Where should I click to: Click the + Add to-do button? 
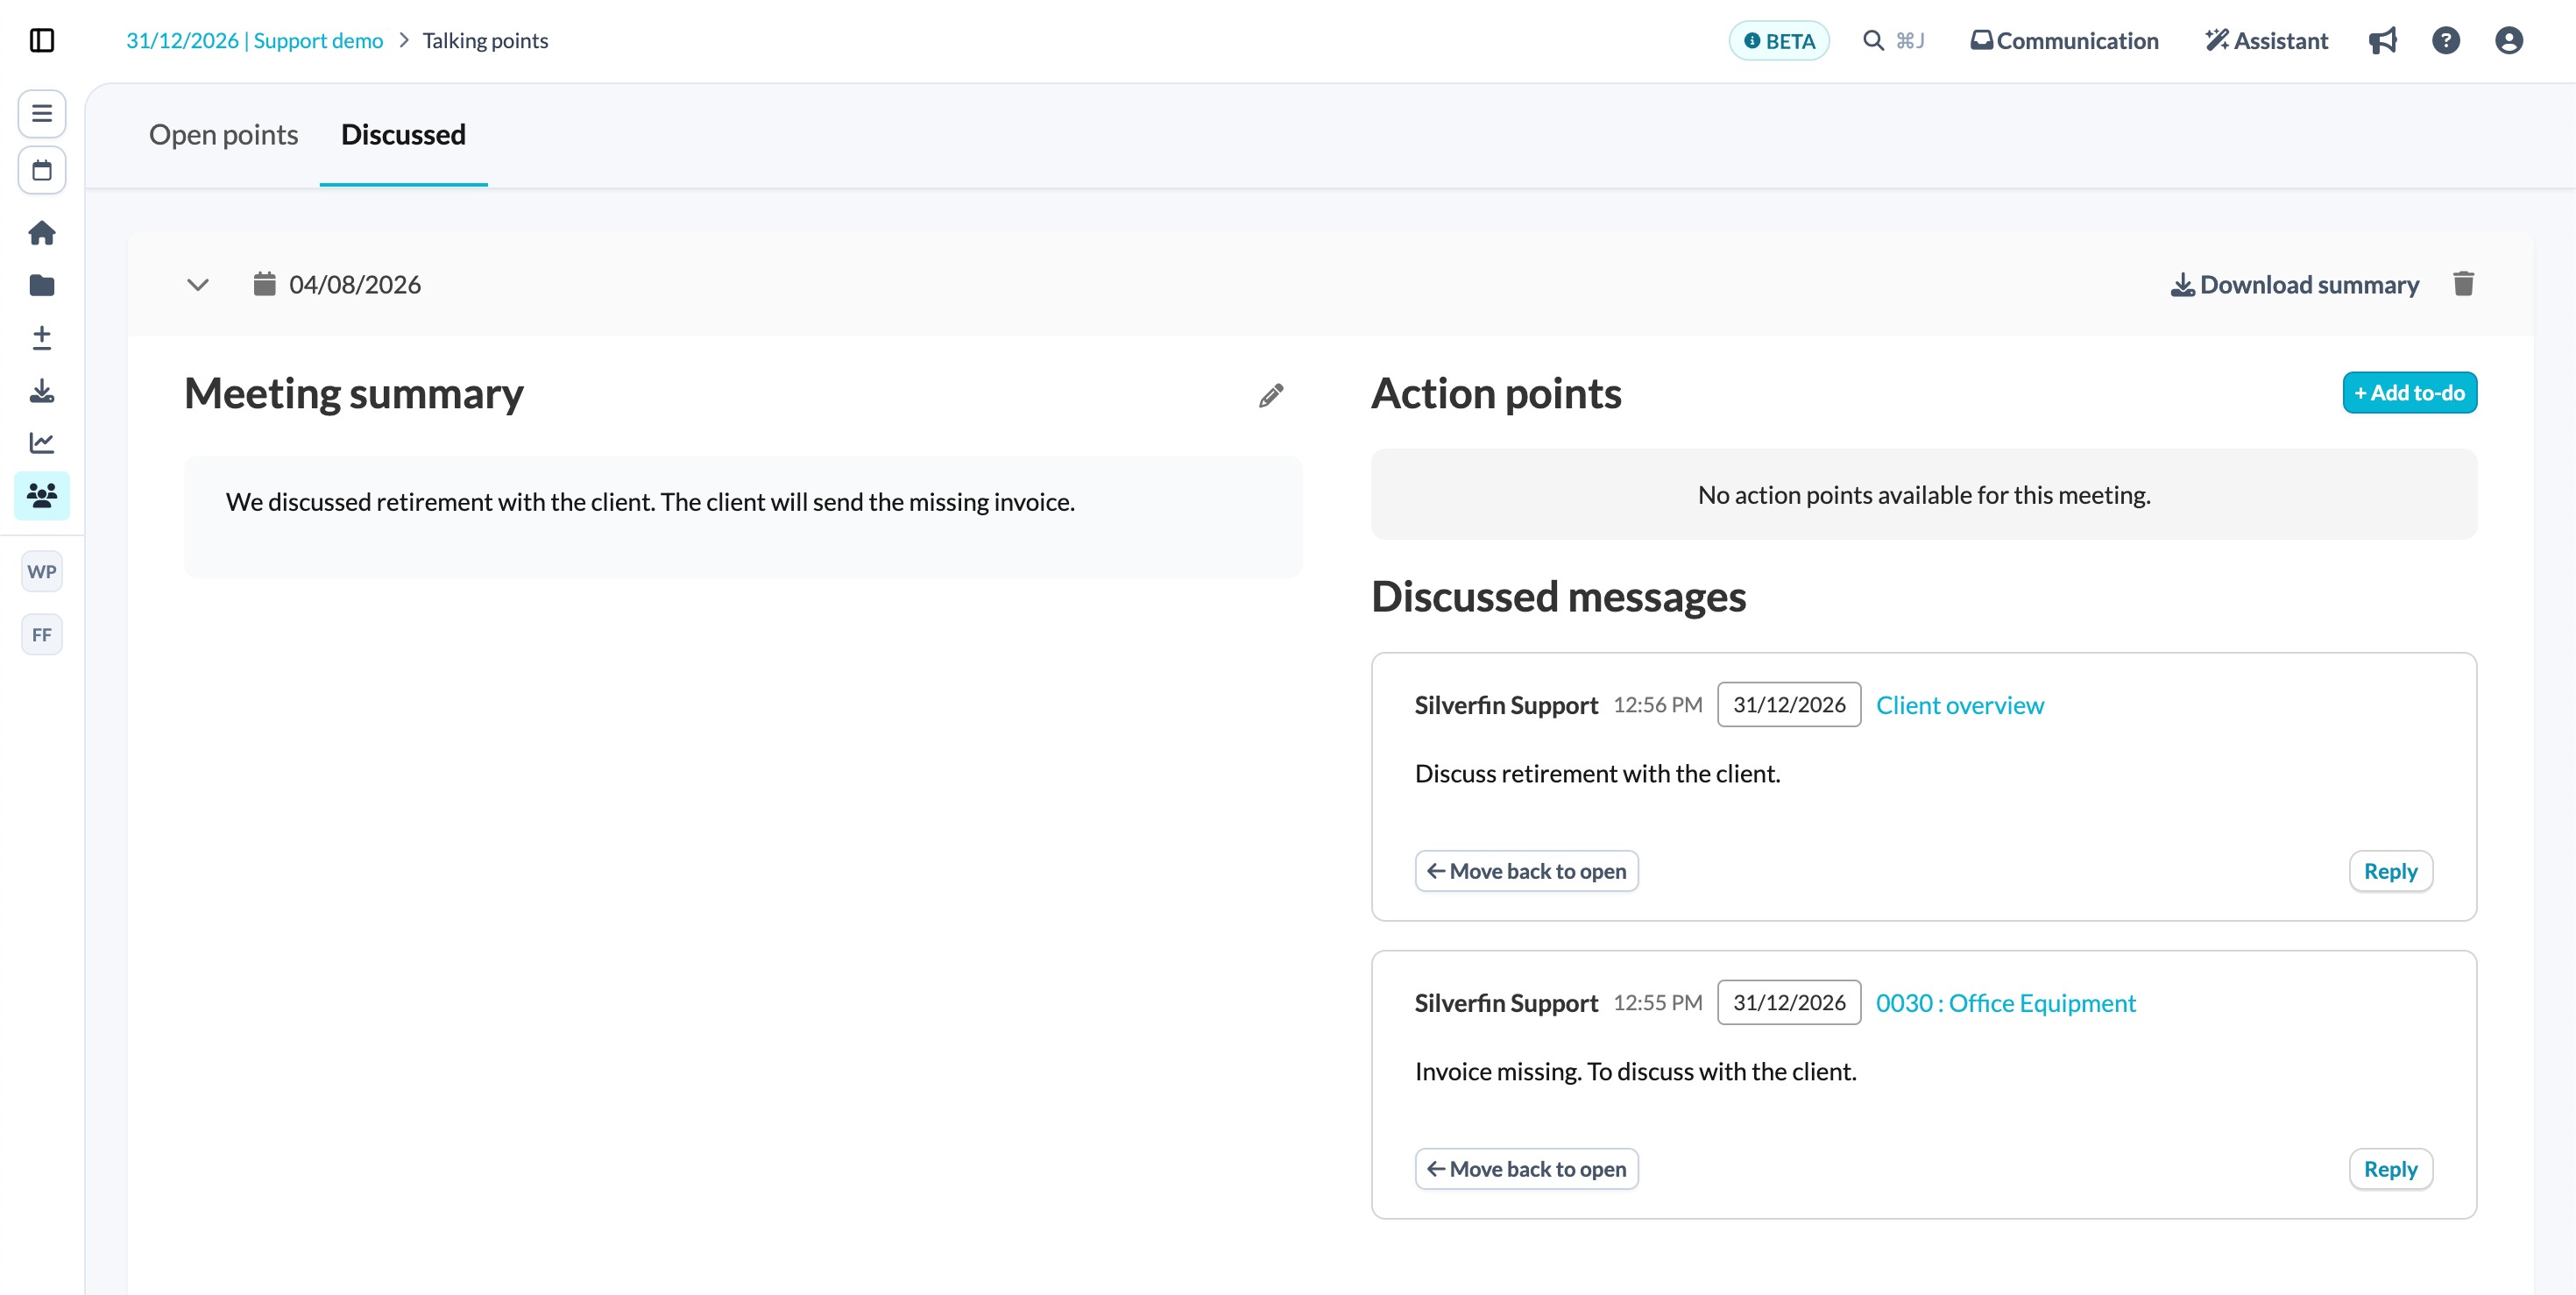click(x=2409, y=393)
